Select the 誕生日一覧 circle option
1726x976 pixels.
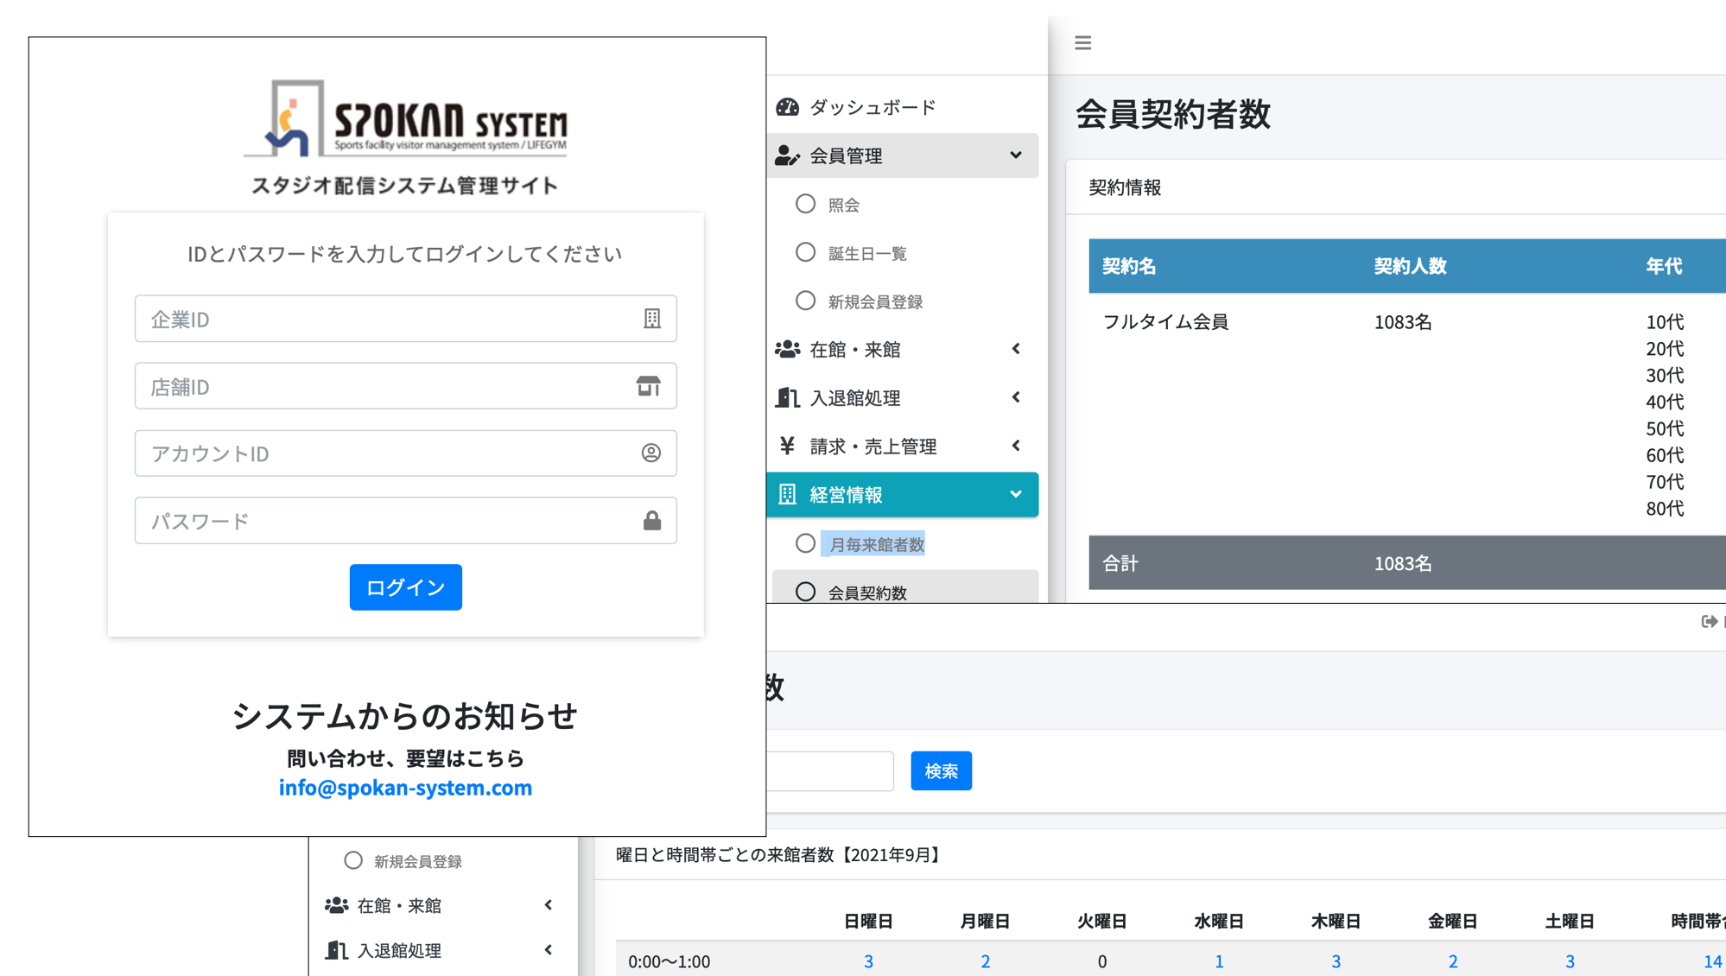coord(805,252)
